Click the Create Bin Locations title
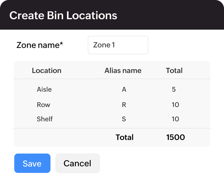 coord(63,16)
